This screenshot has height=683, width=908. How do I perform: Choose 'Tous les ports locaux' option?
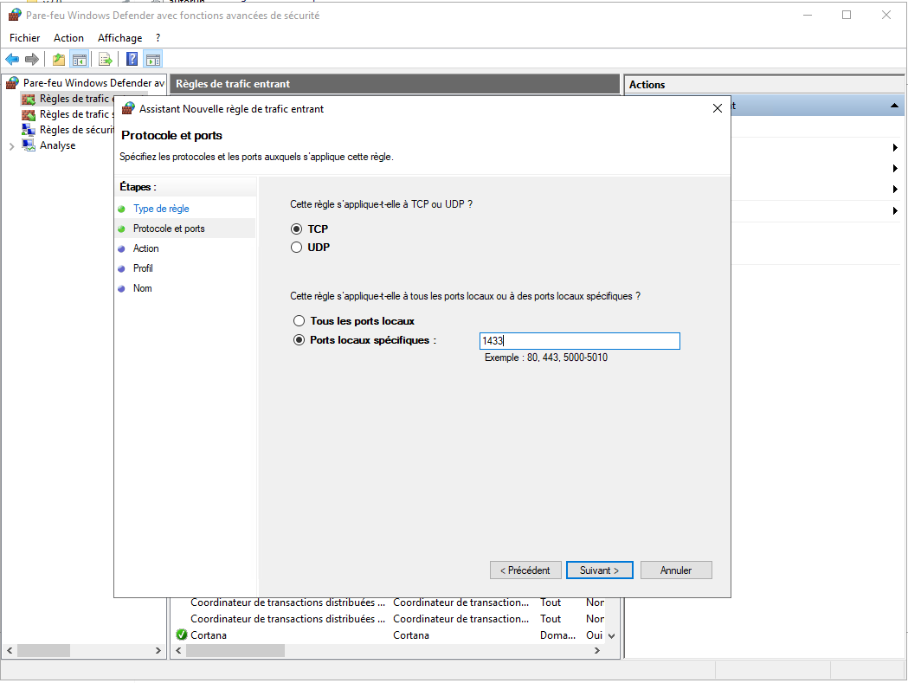(x=299, y=321)
